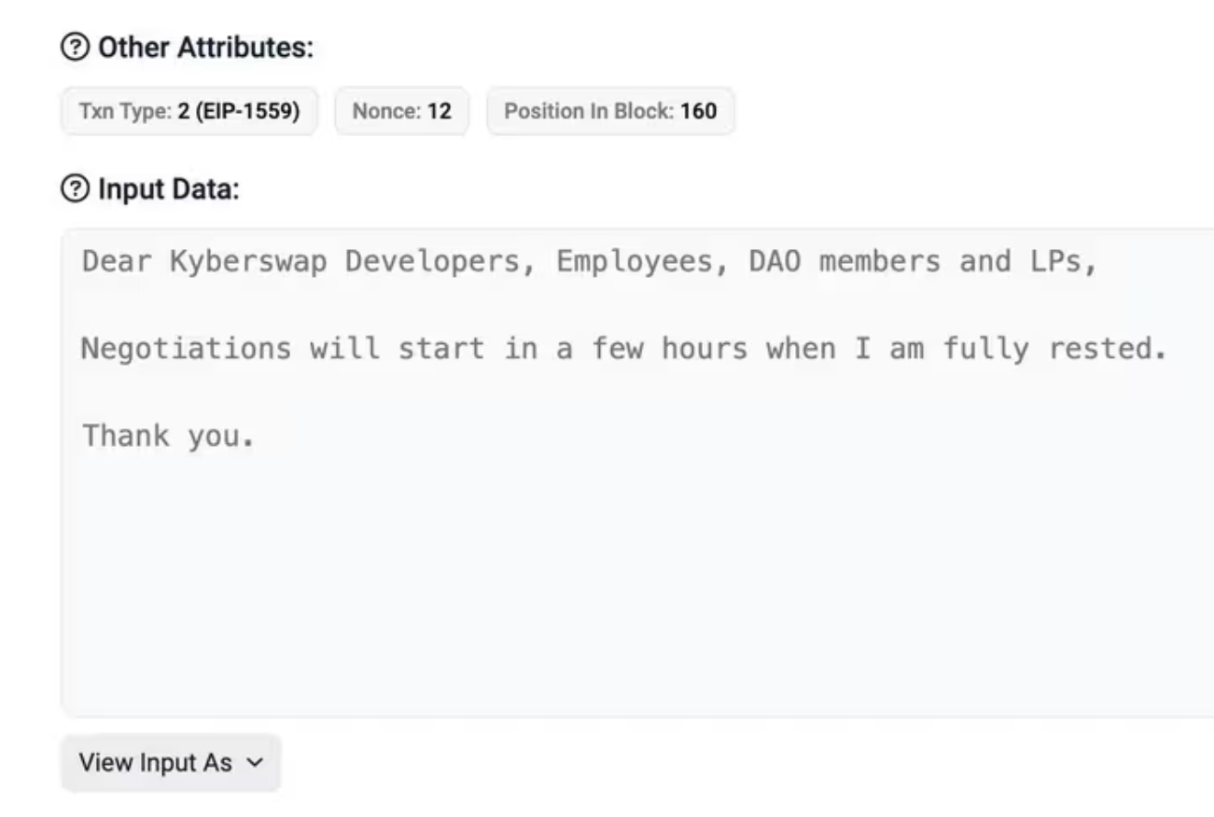Click the Nonce label in badge

pyautogui.click(x=387, y=112)
